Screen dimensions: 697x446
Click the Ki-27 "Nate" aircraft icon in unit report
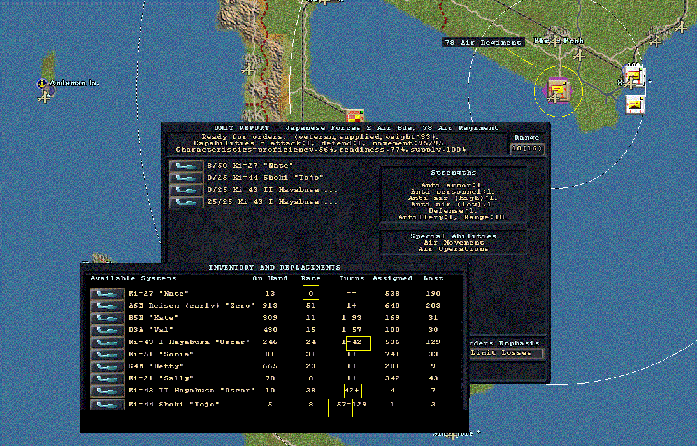click(186, 166)
